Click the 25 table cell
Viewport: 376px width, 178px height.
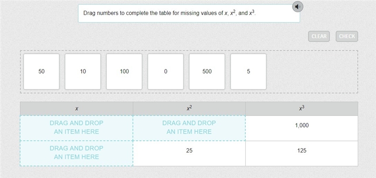(189, 153)
